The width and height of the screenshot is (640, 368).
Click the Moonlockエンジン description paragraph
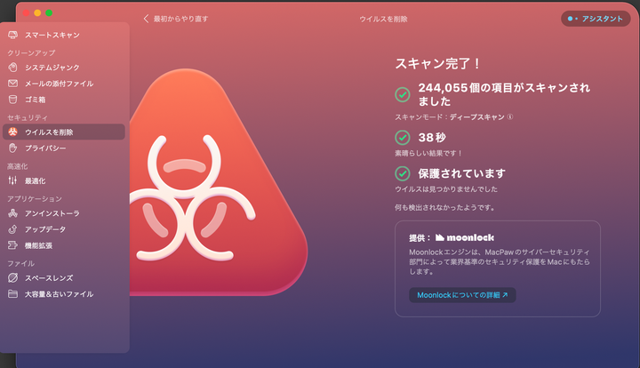(500, 262)
